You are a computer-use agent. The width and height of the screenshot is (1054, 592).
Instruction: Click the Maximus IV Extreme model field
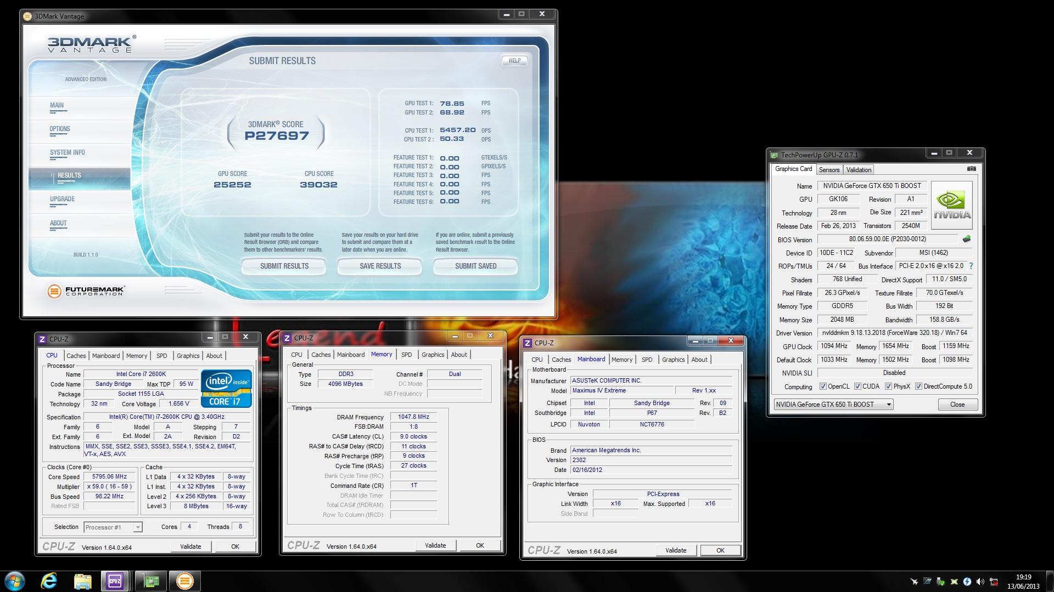[622, 391]
